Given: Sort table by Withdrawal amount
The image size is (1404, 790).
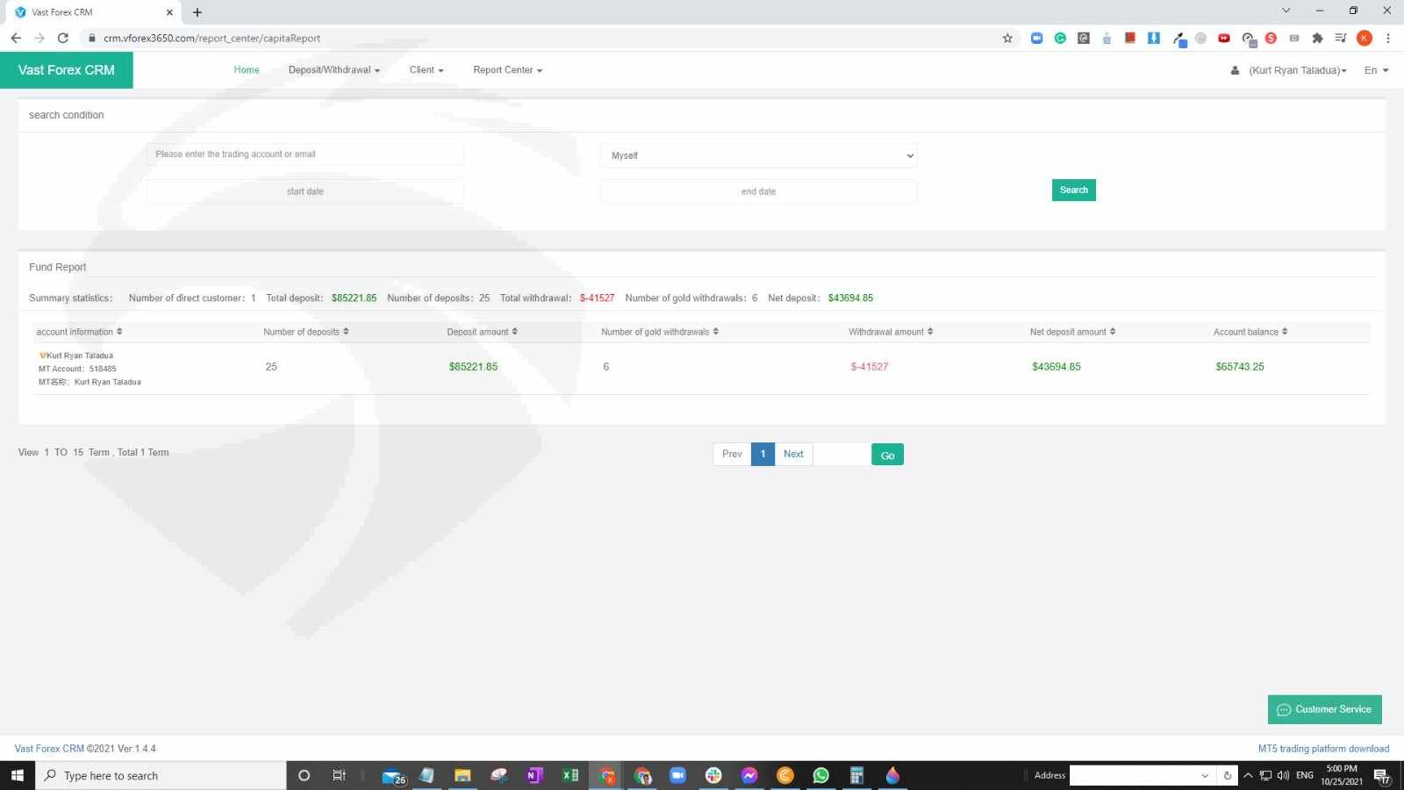Looking at the screenshot, I should [x=891, y=332].
